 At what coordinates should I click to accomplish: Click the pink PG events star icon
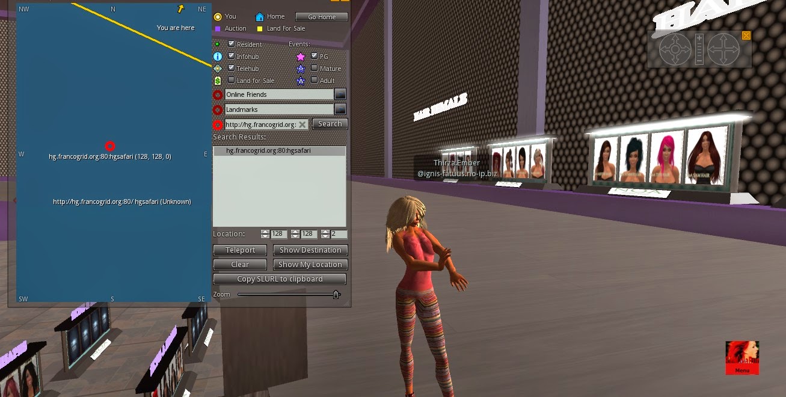[x=301, y=57]
